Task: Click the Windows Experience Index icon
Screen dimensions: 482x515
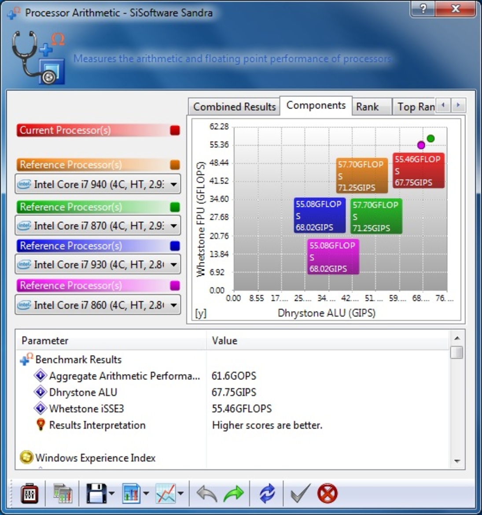Action: (26, 457)
